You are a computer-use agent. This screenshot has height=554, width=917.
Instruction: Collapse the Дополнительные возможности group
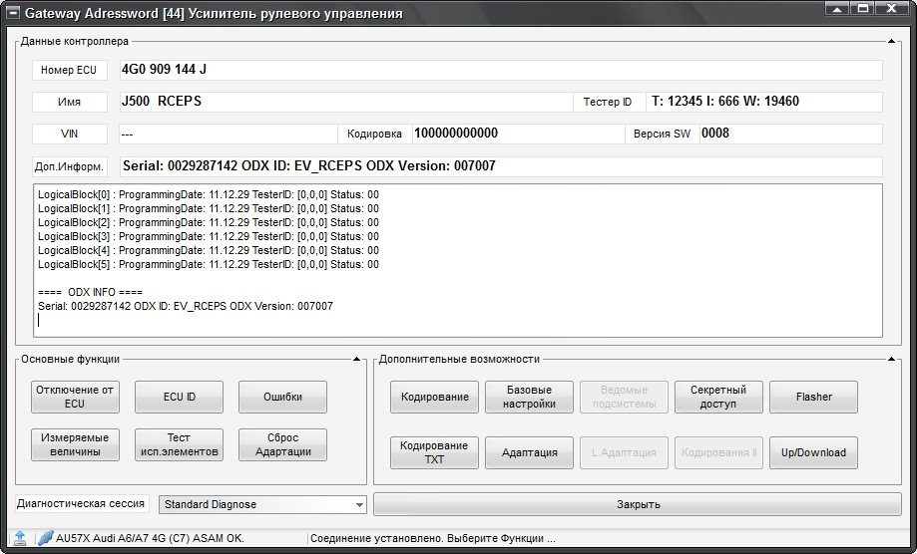pos(891,359)
